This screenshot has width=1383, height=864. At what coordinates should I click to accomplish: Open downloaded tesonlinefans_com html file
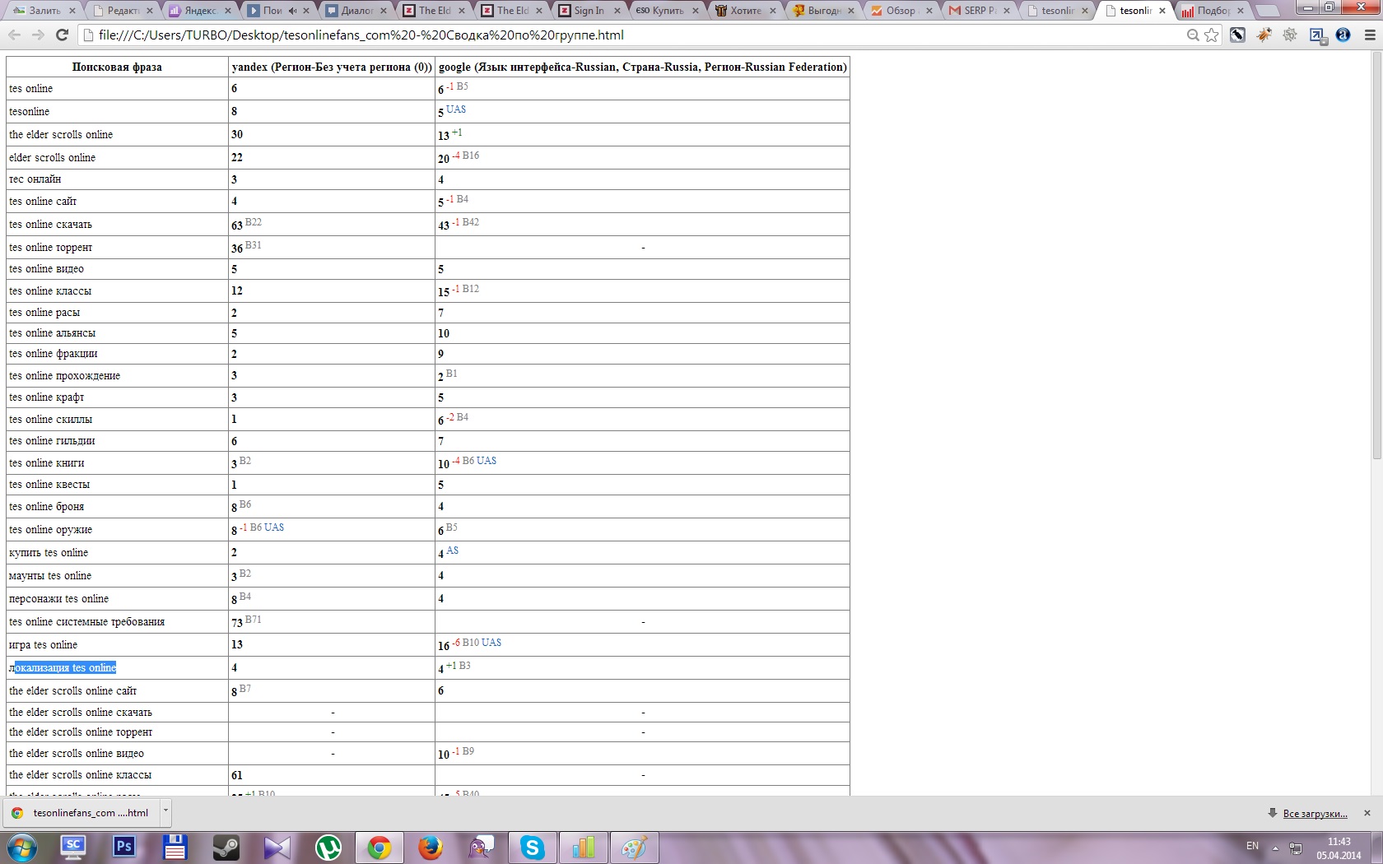tap(82, 812)
